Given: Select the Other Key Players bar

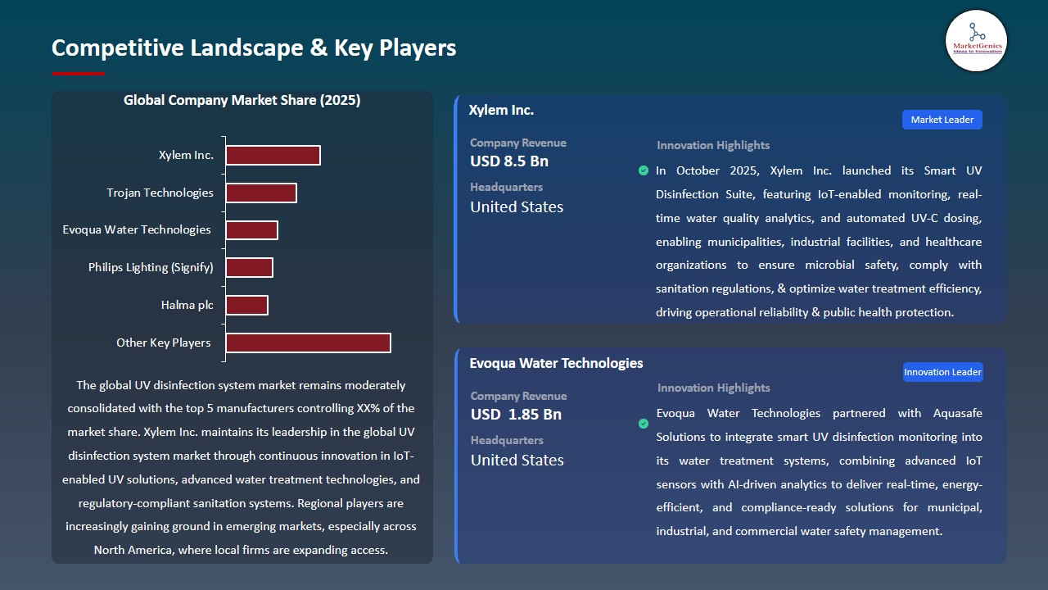Looking at the screenshot, I should click(308, 342).
